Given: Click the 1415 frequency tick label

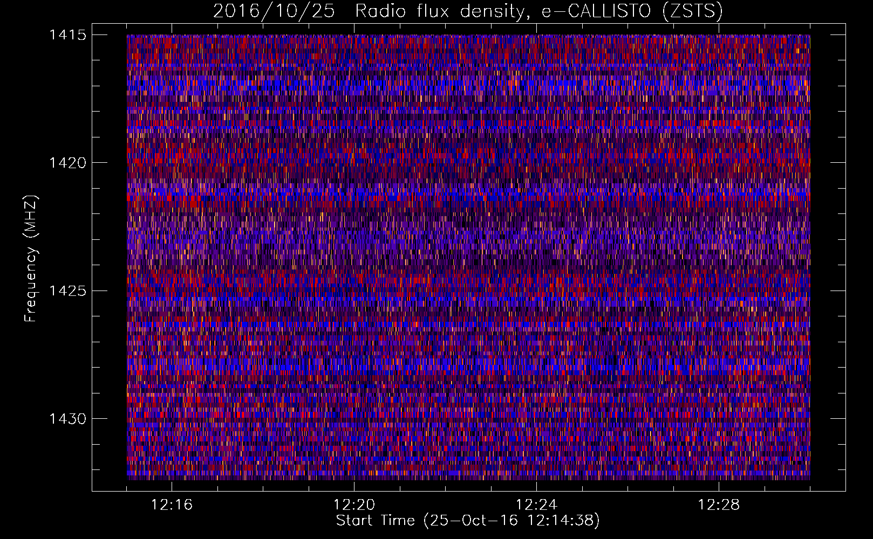Looking at the screenshot, I should (67, 35).
